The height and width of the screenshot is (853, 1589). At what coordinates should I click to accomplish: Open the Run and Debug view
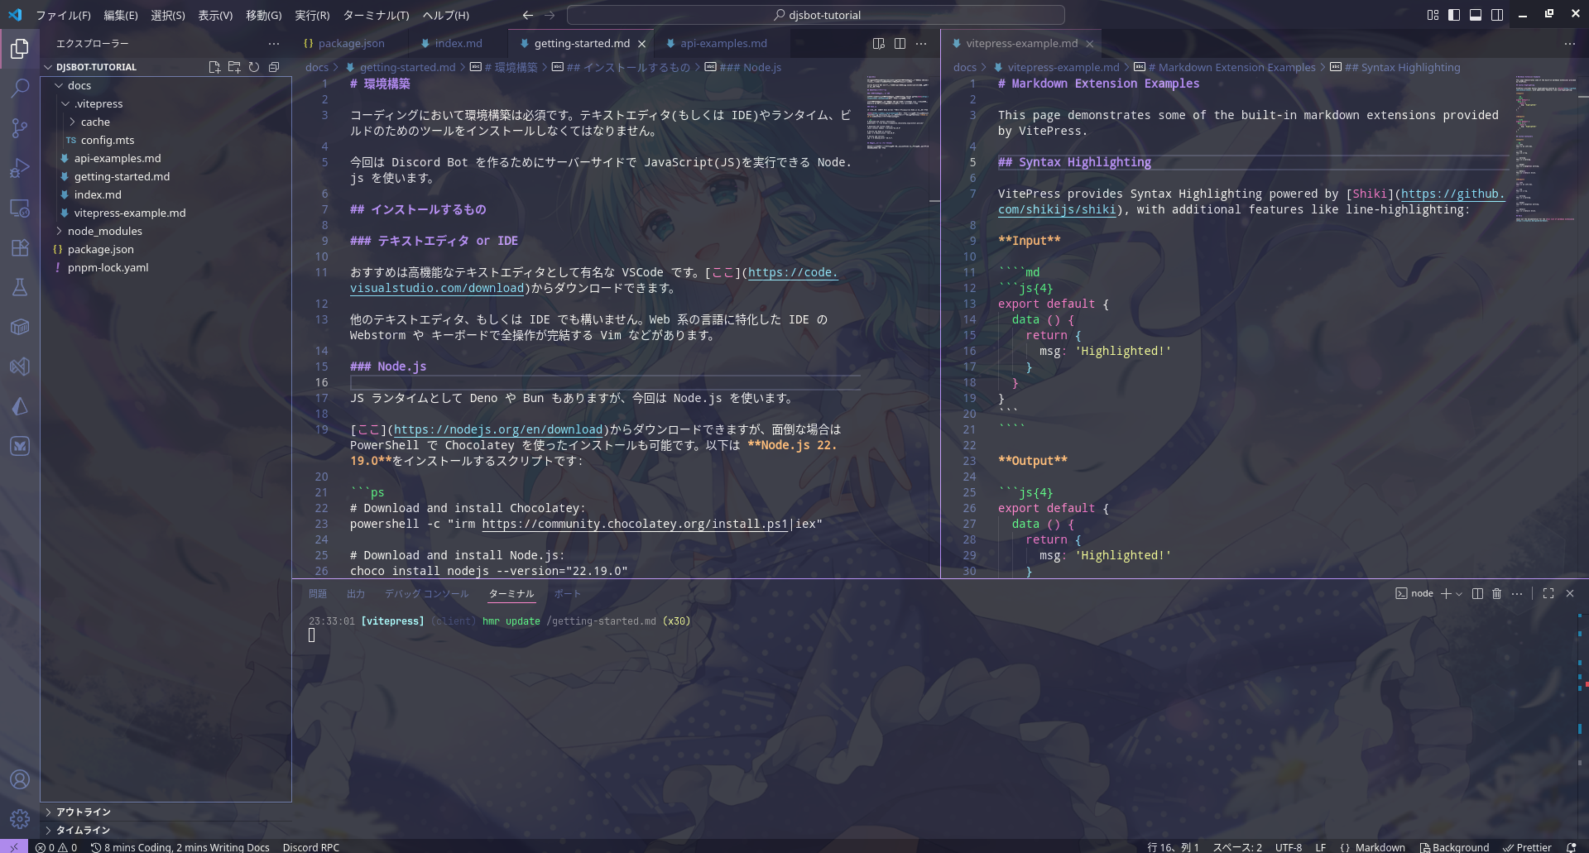(20, 169)
